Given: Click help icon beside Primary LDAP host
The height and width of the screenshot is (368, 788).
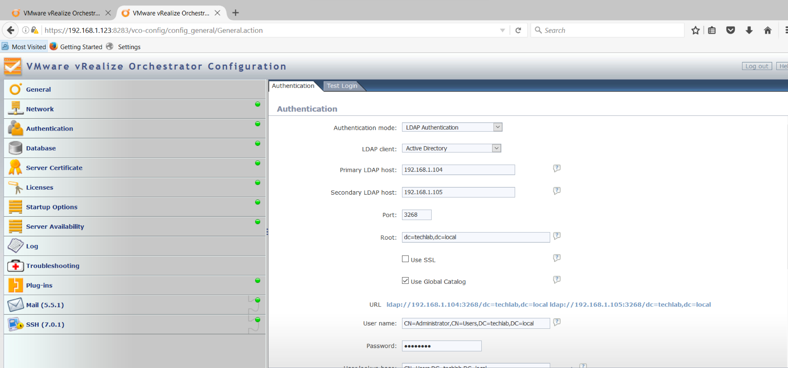Looking at the screenshot, I should (556, 168).
